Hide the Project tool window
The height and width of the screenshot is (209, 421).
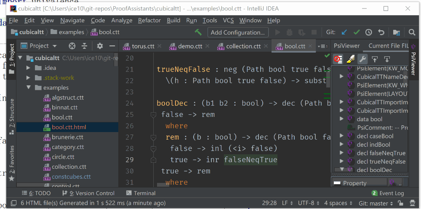click(x=112, y=46)
